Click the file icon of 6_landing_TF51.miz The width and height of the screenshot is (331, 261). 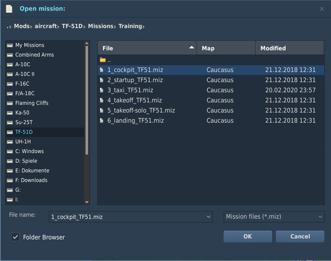pyautogui.click(x=102, y=120)
